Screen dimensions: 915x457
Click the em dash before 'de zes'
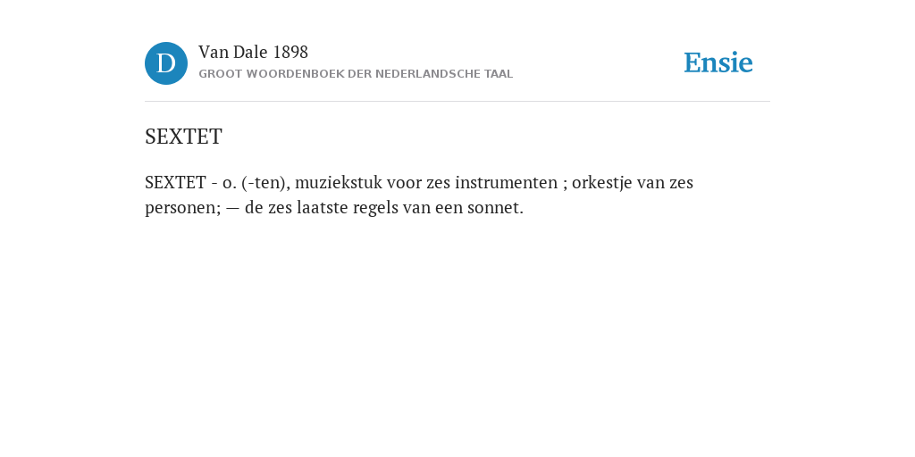click(233, 209)
